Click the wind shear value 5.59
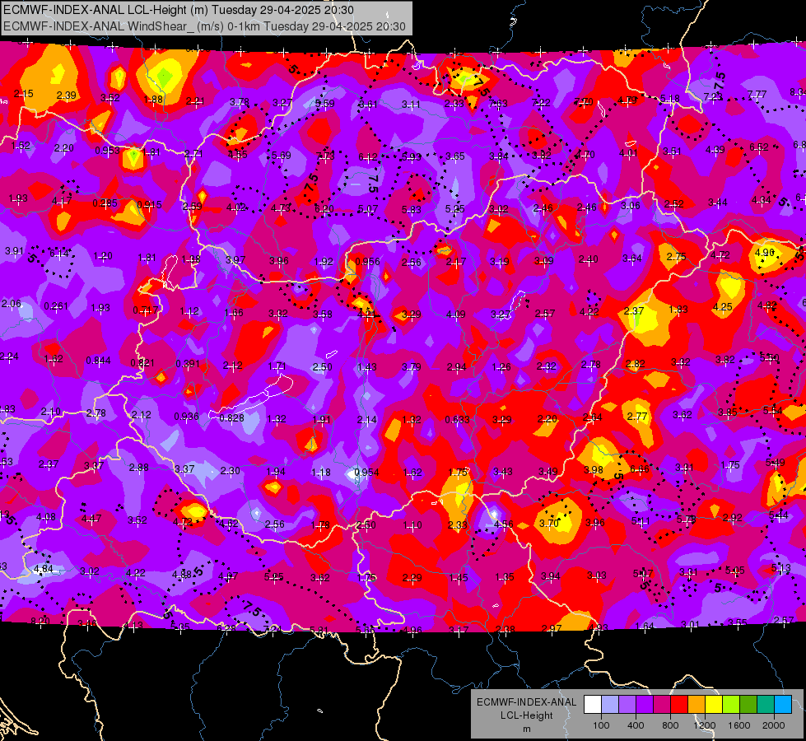 tap(325, 104)
